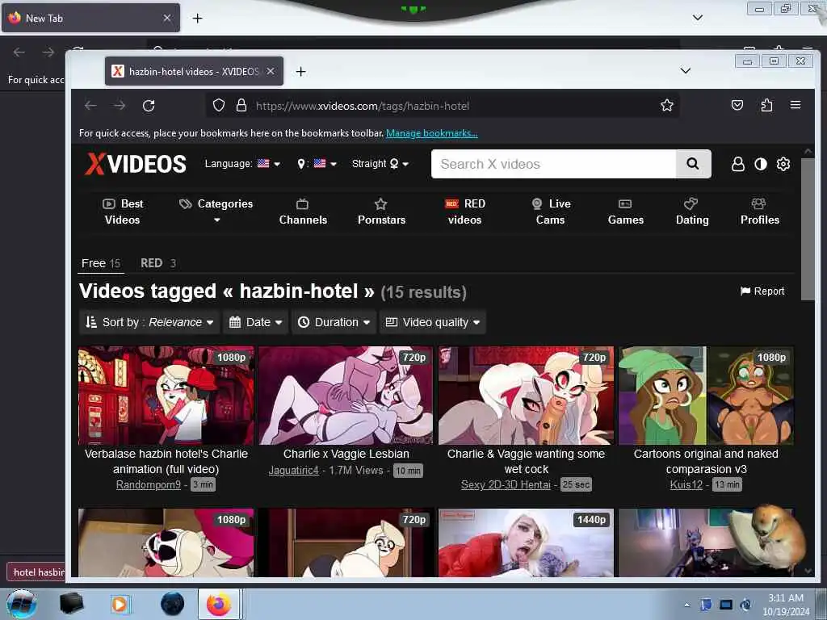The image size is (827, 620).
Task: Go to Channels
Action: click(x=303, y=212)
